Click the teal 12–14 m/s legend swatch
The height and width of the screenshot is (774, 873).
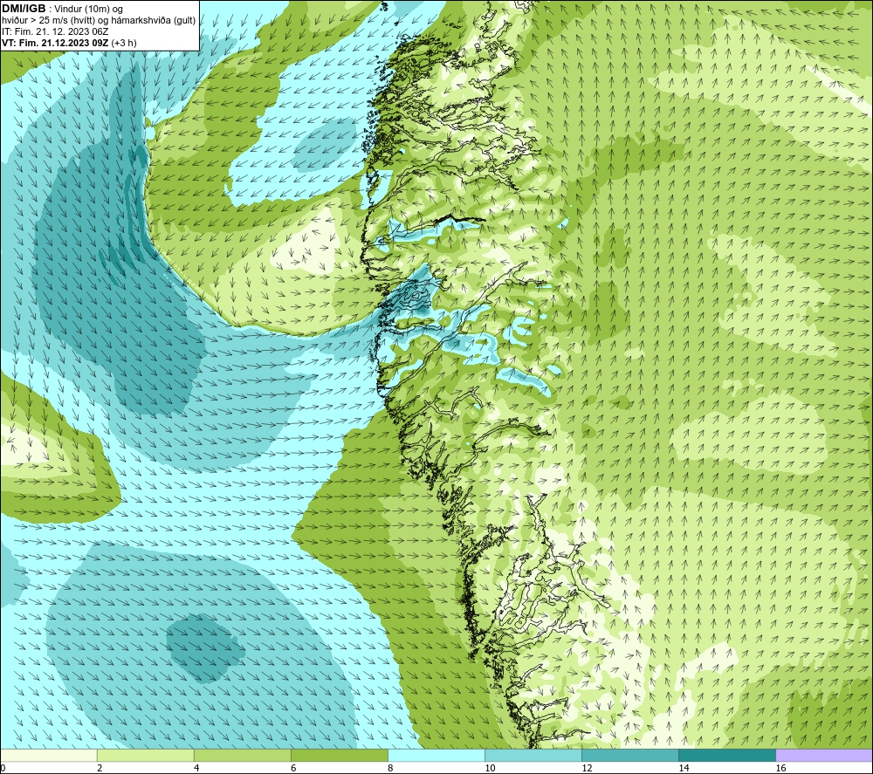pos(630,756)
